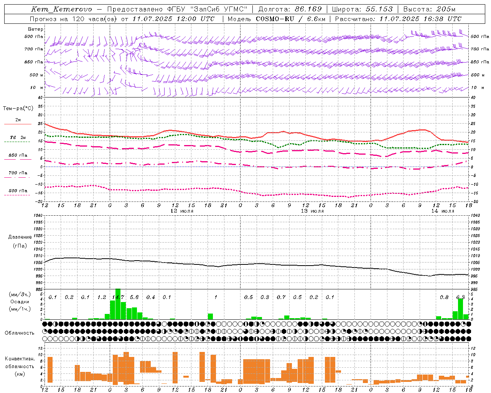The image size is (491, 393).
Task: Click the 0.7 precipitation total
Action: [x=281, y=297]
